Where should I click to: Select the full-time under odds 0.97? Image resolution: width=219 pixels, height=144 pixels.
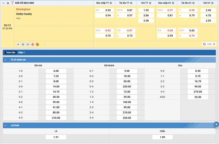click(126, 15)
